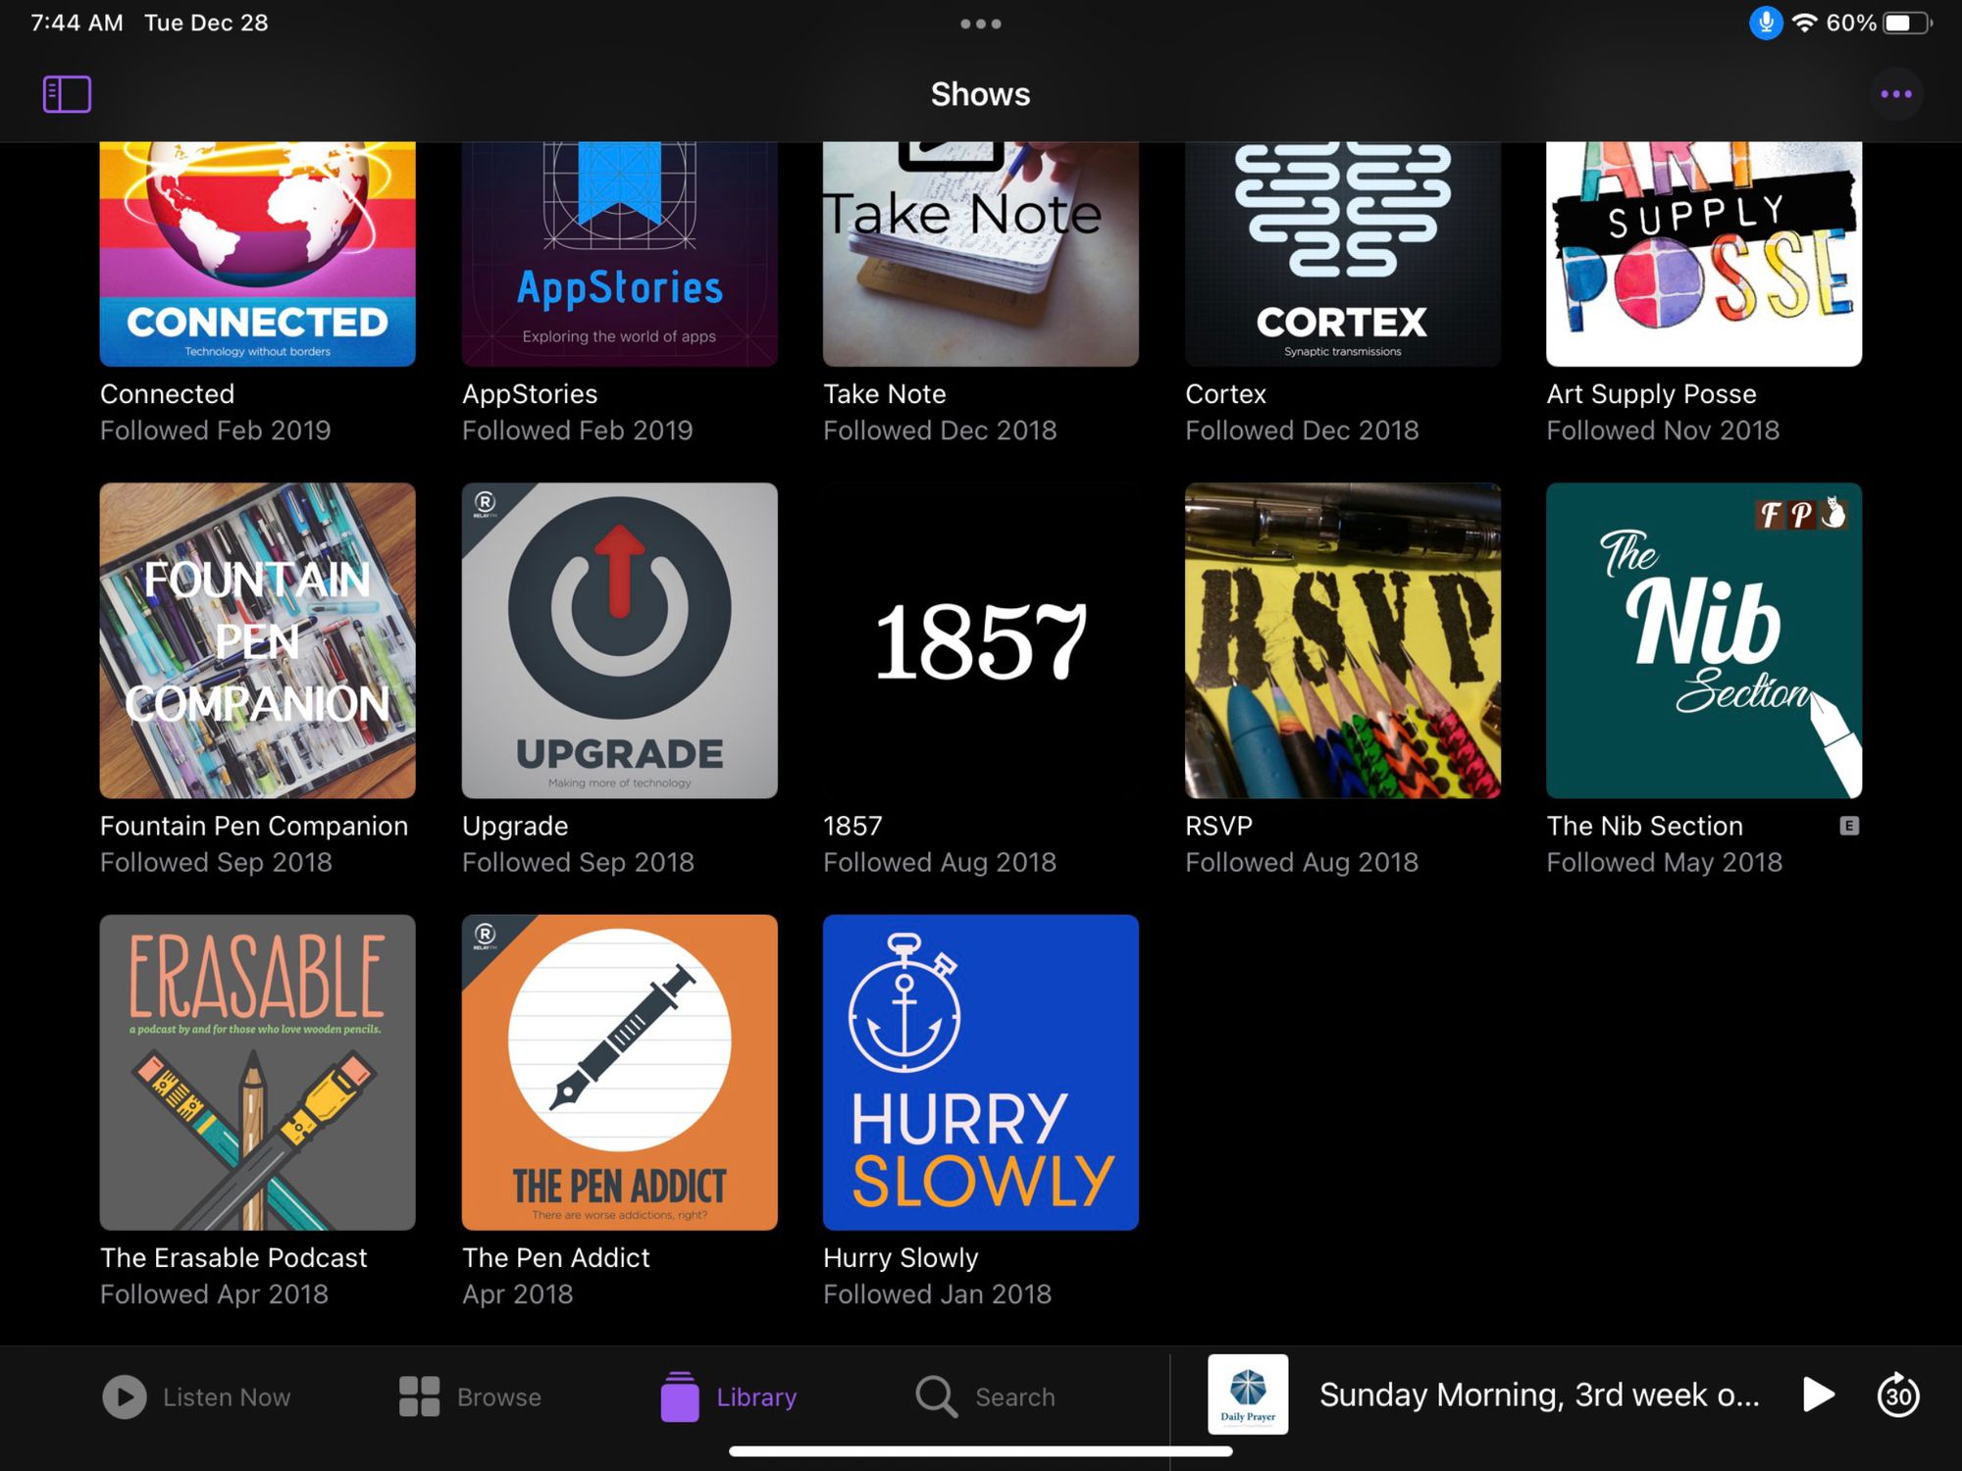Tap the 7:44 AM clock
Screen dimensions: 1962x1471
77,23
